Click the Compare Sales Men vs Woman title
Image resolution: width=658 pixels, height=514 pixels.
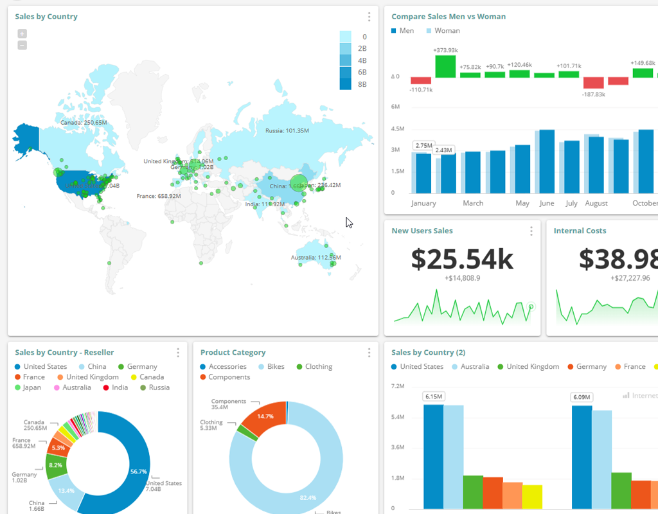click(448, 17)
